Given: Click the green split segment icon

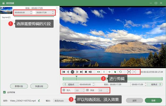Looking at the screenshot, I should tap(99, 72).
